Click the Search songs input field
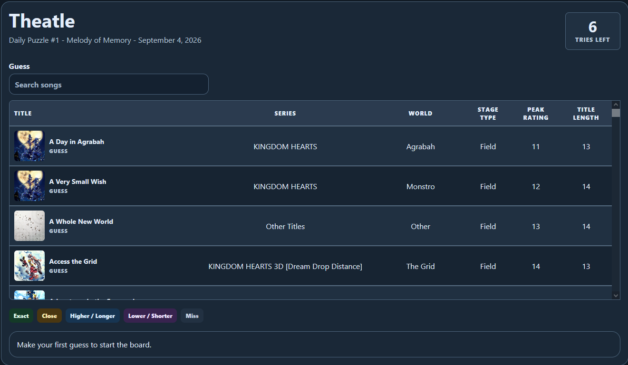Image resolution: width=628 pixels, height=365 pixels. click(x=108, y=84)
